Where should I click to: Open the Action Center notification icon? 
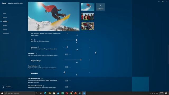166,93
